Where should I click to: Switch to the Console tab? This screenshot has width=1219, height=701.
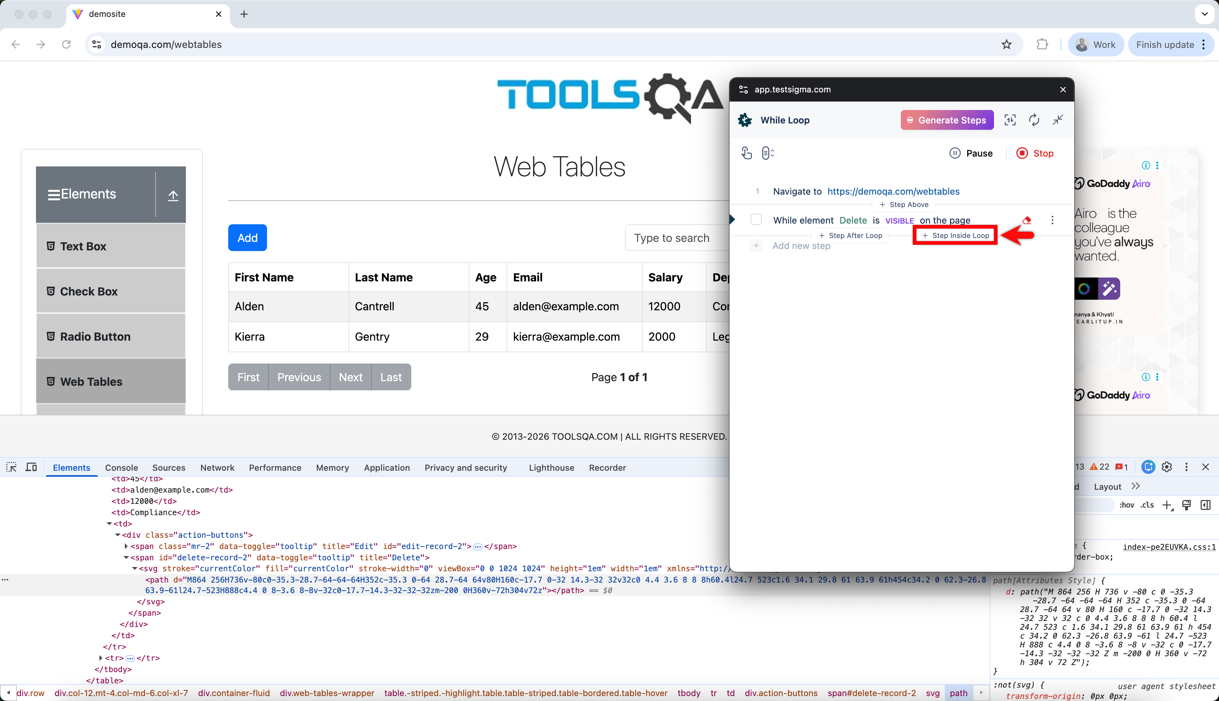point(121,468)
